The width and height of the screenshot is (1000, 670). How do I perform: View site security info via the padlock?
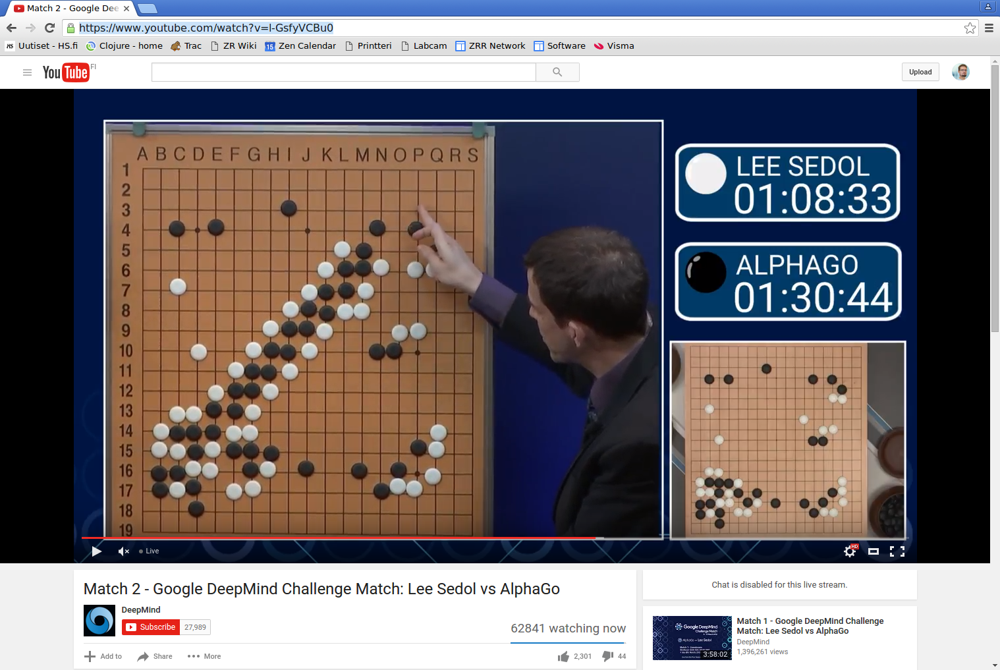coord(71,28)
